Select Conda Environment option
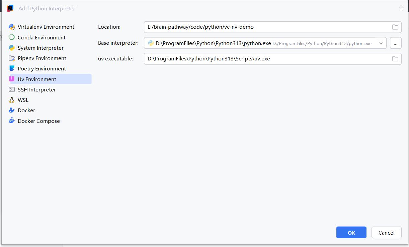409x247 pixels. coord(50,37)
